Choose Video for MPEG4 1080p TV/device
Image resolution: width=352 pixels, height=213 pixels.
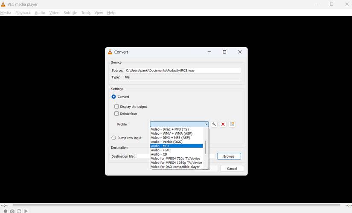pos(177,163)
